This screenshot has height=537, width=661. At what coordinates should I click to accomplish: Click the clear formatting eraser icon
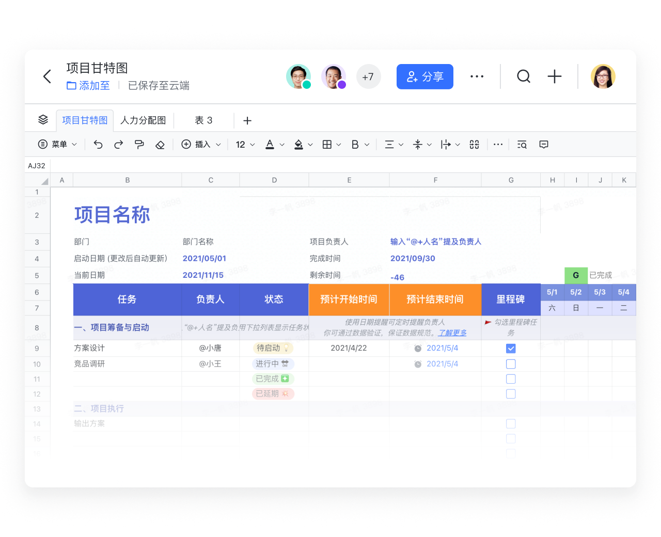click(160, 145)
